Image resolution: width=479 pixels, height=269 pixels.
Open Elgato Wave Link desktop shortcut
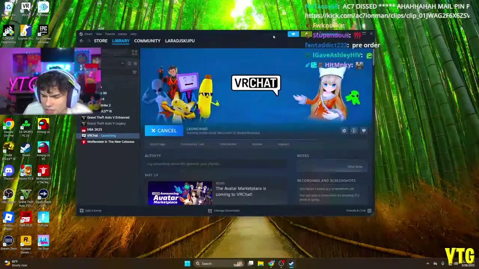[43, 198]
